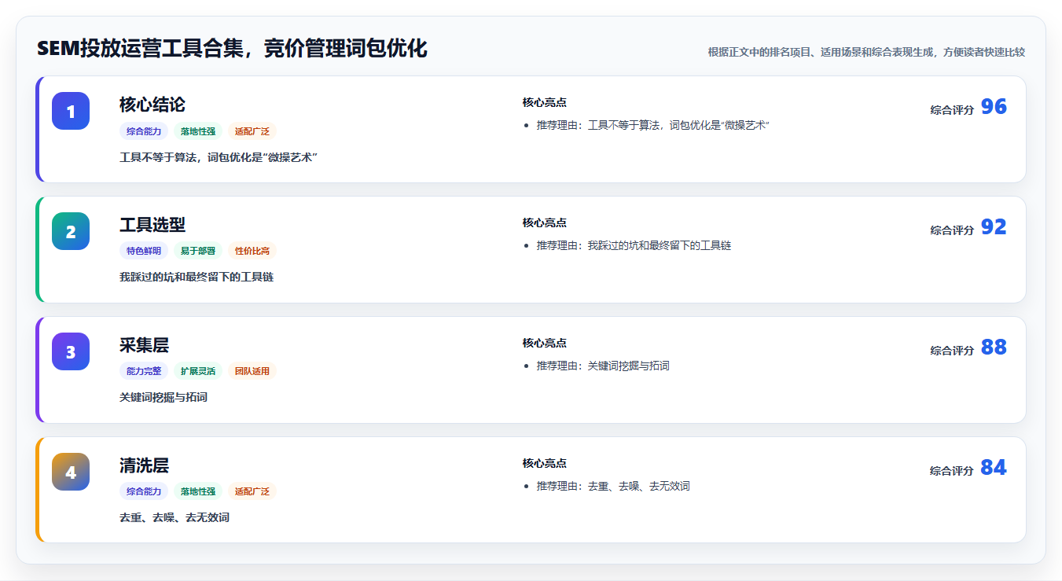Click 综合评分 label beside score 84
The width and height of the screenshot is (1062, 581).
[952, 471]
